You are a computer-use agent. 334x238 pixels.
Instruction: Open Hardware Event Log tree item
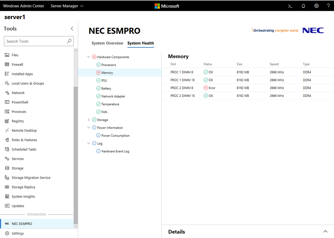pyautogui.click(x=115, y=151)
